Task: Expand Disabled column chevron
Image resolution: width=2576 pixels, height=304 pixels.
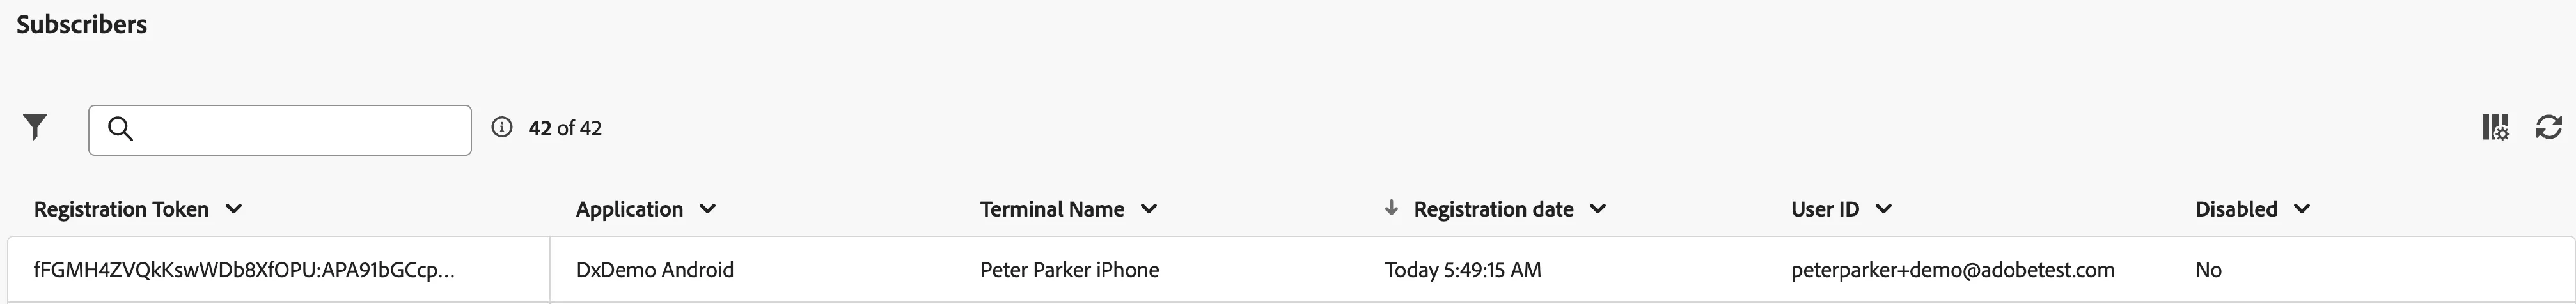Action: click(2302, 209)
